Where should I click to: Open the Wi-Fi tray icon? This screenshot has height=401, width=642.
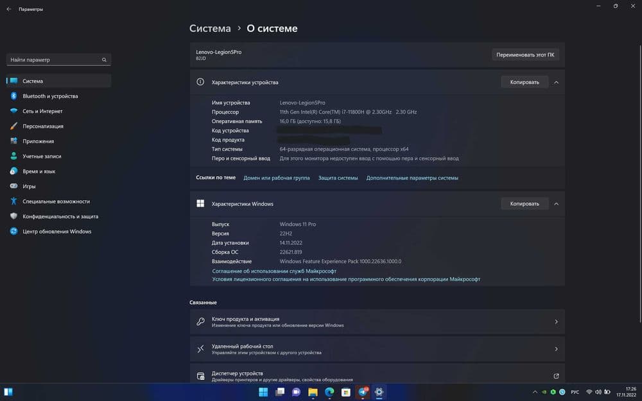click(589, 392)
